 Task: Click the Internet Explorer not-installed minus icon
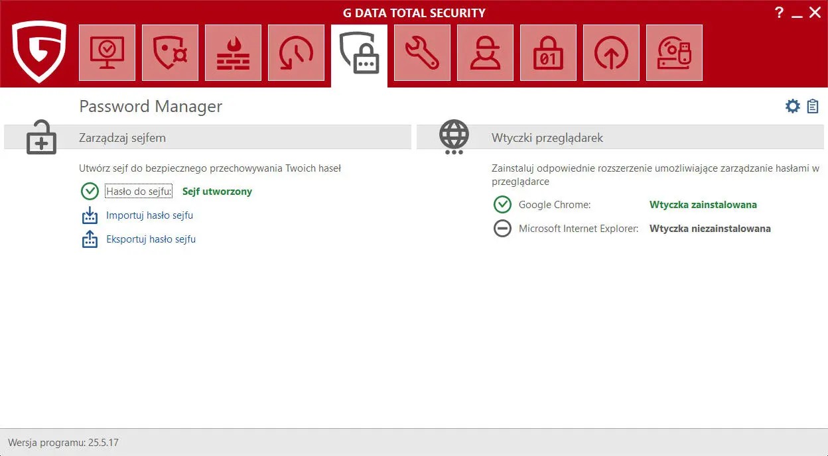pyautogui.click(x=502, y=229)
